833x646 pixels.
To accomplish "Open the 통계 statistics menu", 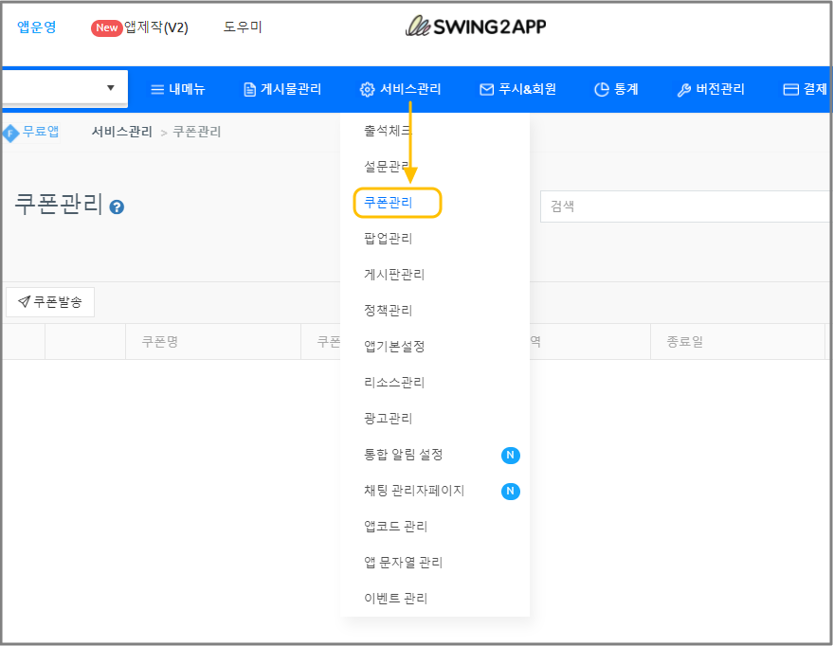I will pyautogui.click(x=616, y=90).
